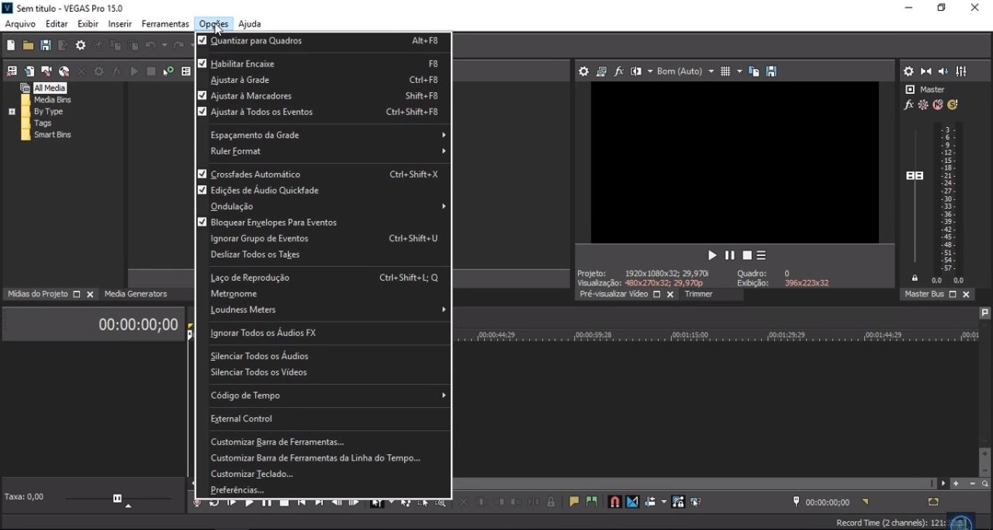The width and height of the screenshot is (993, 530).
Task: Play the video preview
Action: (712, 255)
